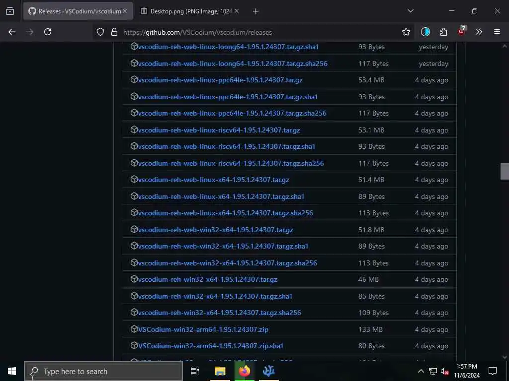Click the Firefox taskbar icon
This screenshot has height=381, width=509.
pos(245,371)
